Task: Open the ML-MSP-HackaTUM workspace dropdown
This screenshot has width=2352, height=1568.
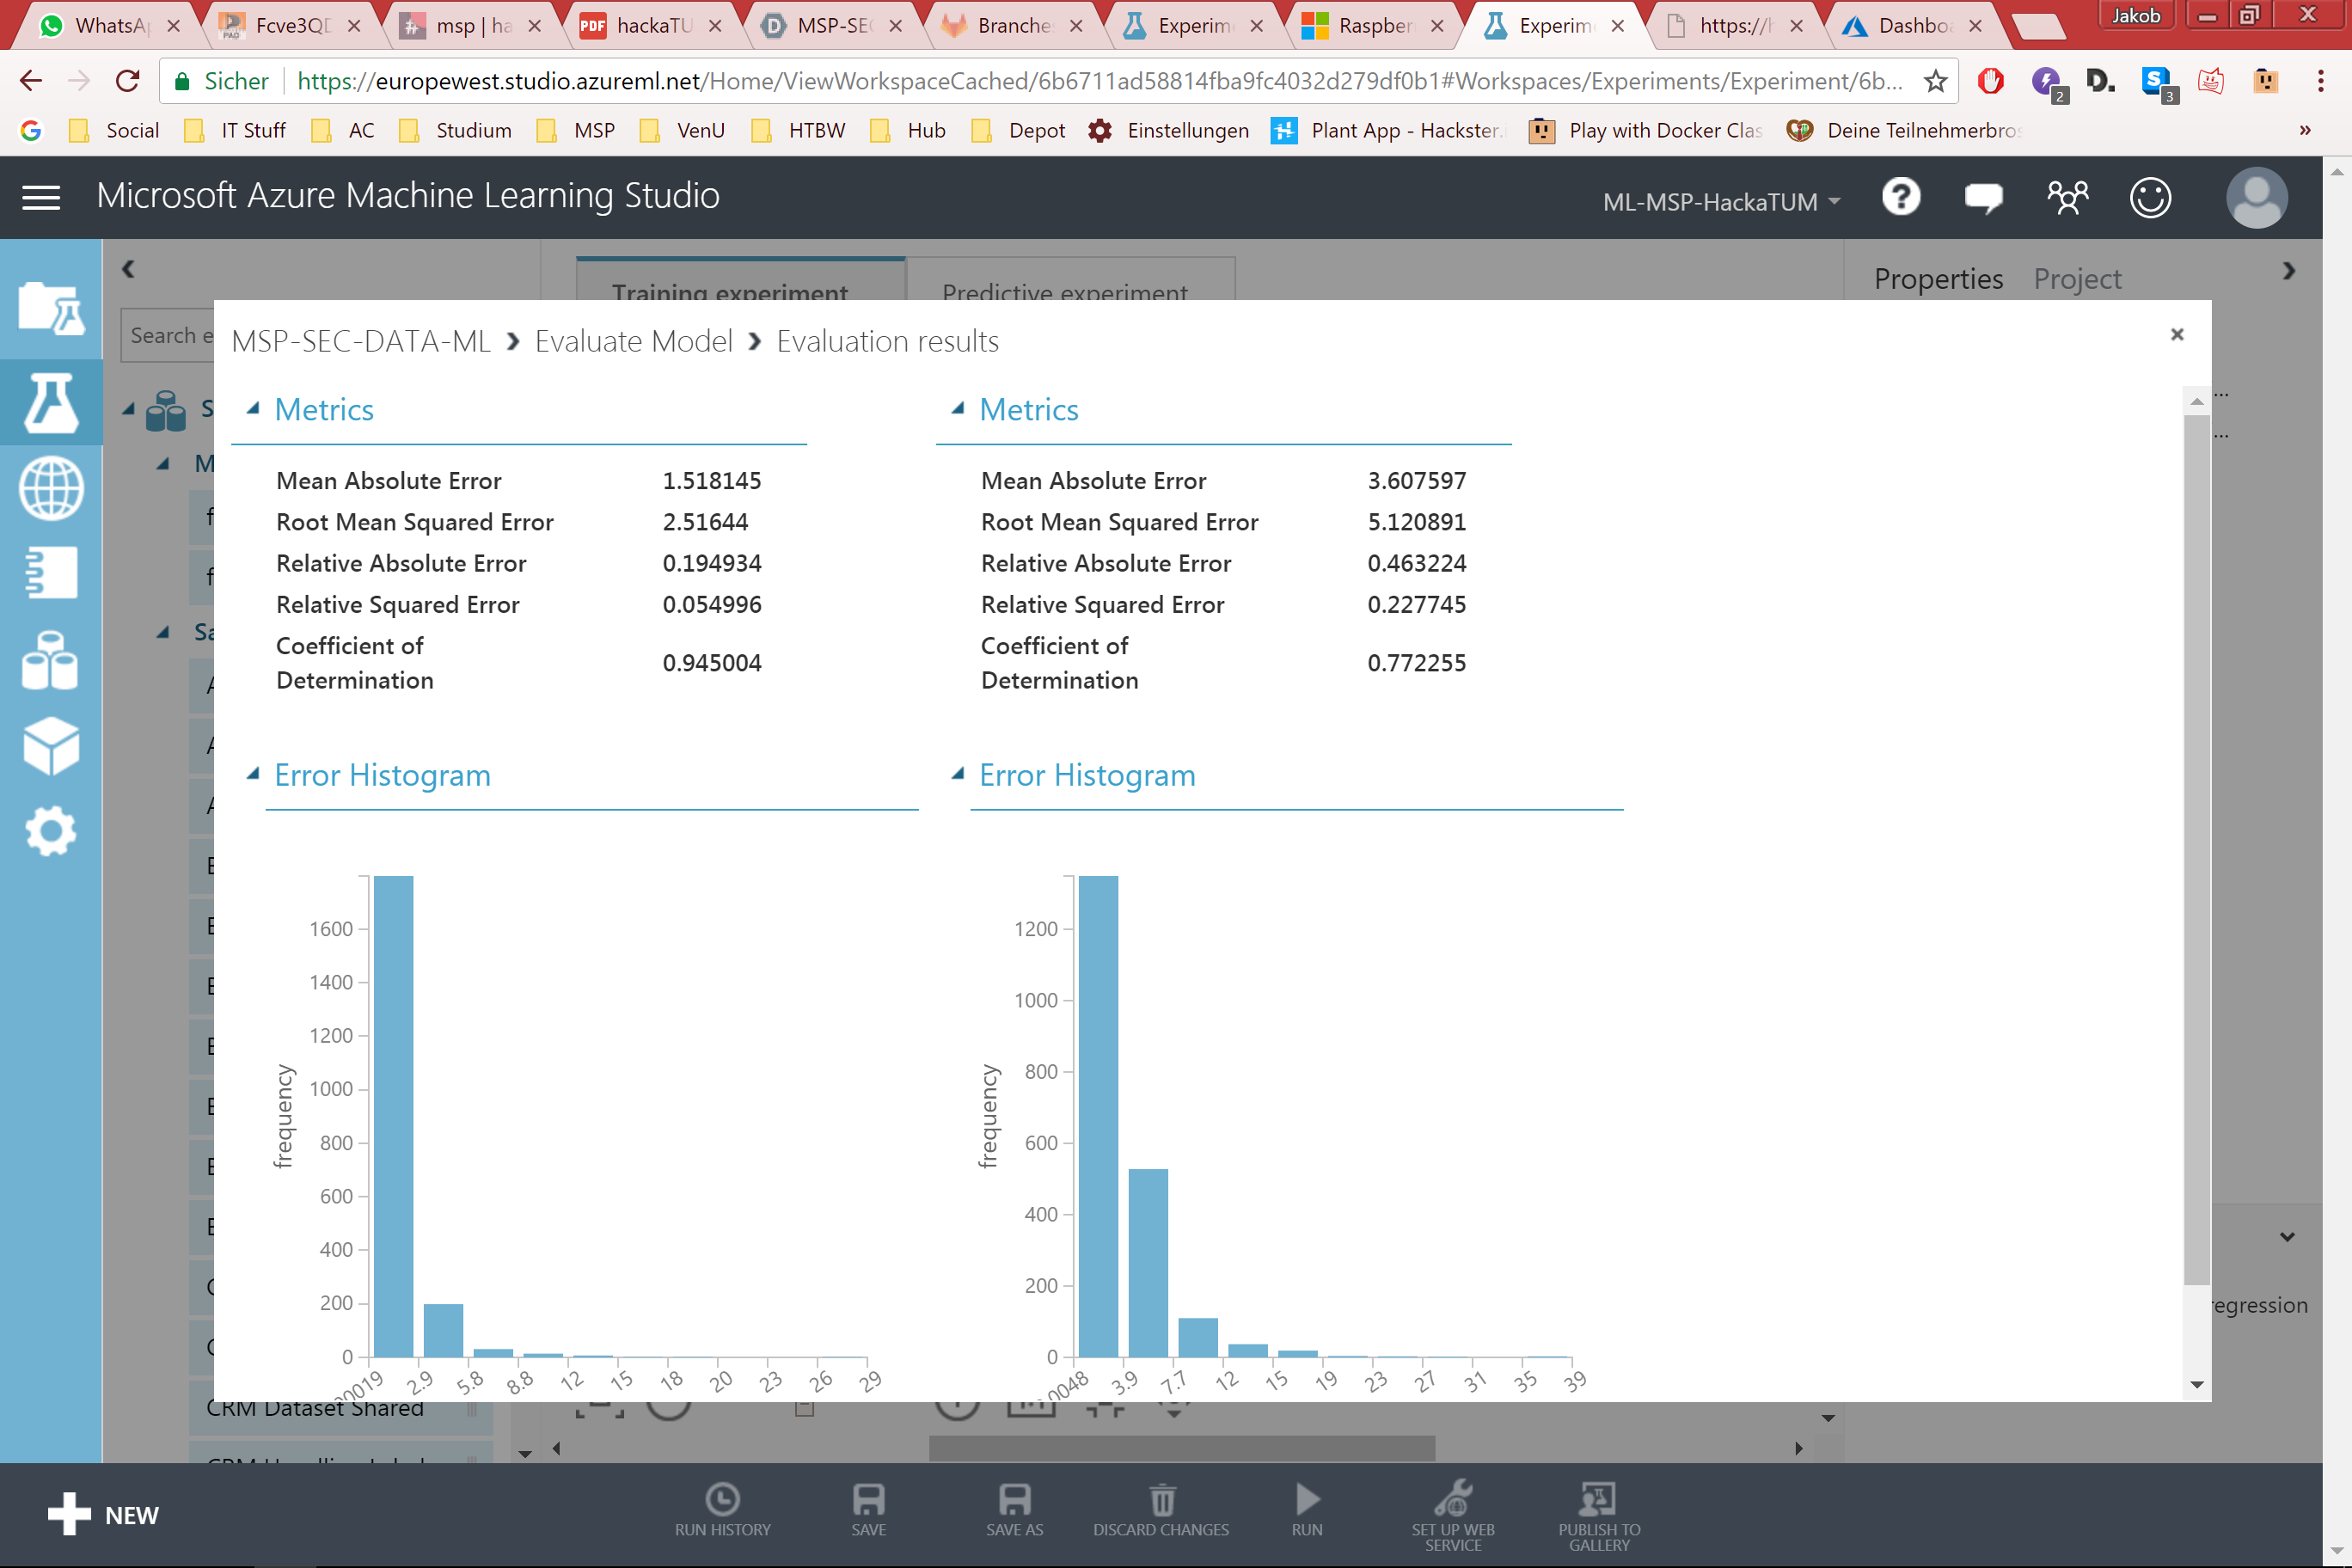Action: [1720, 202]
